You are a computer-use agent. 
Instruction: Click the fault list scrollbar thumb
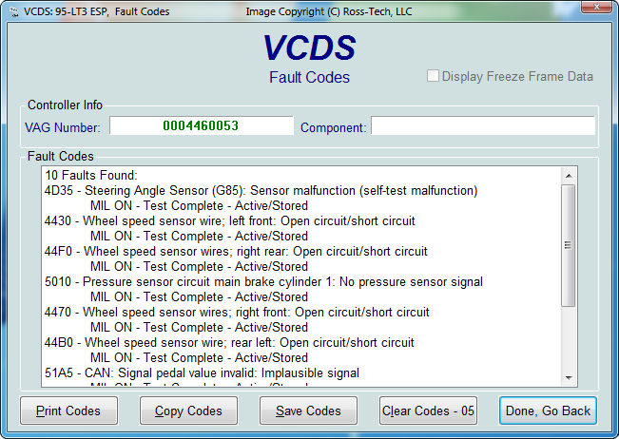click(569, 245)
